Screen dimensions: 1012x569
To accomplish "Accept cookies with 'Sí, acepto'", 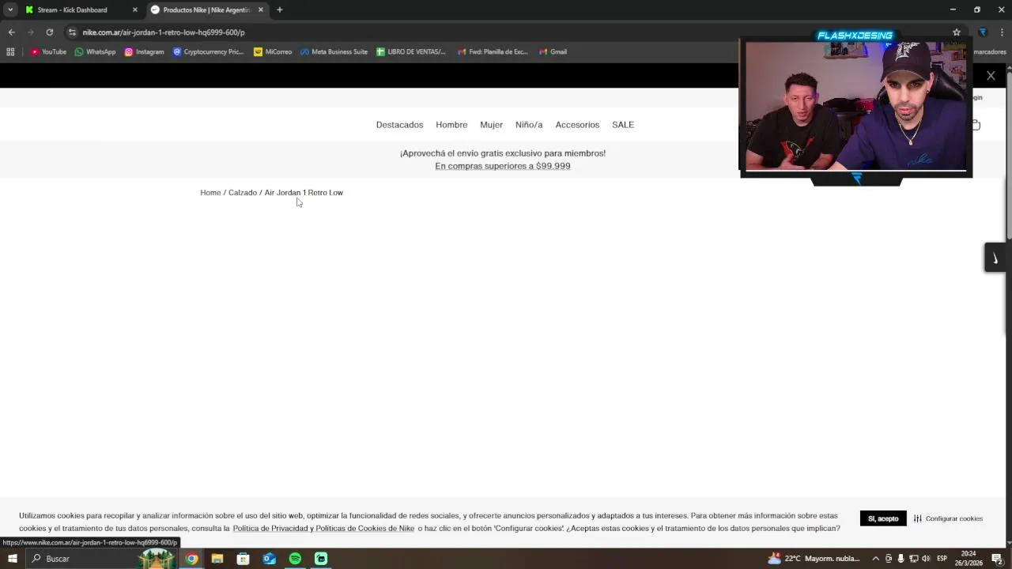I will click(x=883, y=518).
